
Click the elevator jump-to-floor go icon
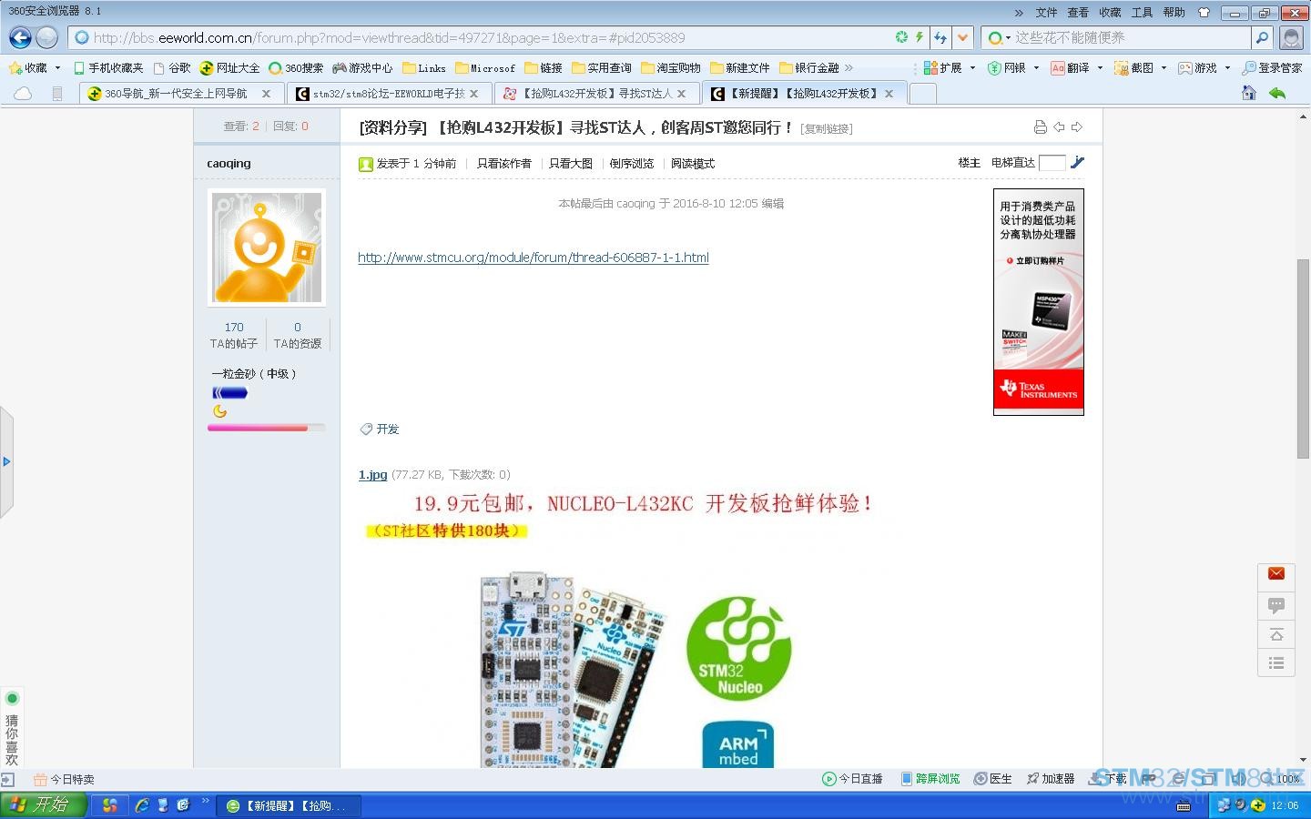(1078, 162)
